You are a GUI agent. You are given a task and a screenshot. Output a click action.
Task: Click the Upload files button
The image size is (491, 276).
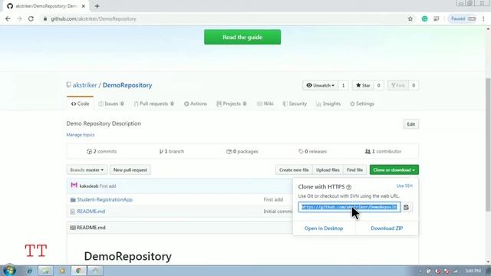pos(328,170)
